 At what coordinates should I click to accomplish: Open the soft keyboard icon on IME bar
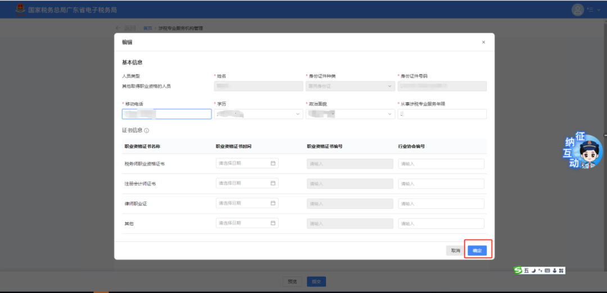(x=547, y=271)
